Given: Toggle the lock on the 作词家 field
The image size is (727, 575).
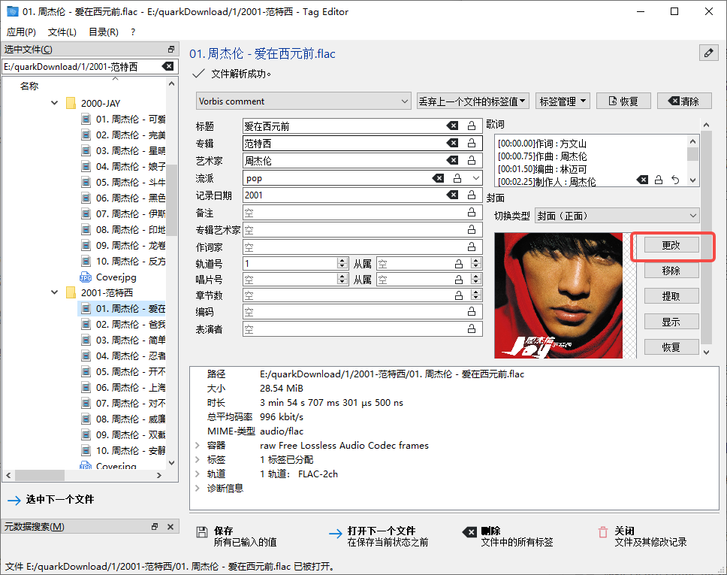Looking at the screenshot, I should pyautogui.click(x=472, y=247).
